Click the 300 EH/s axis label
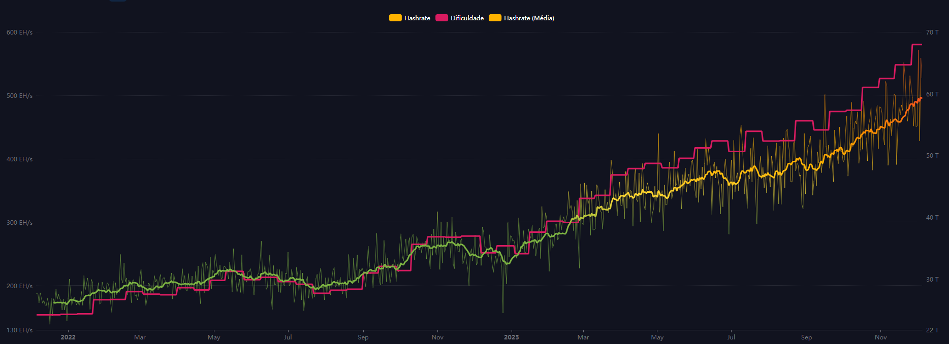The width and height of the screenshot is (949, 344). click(19, 223)
